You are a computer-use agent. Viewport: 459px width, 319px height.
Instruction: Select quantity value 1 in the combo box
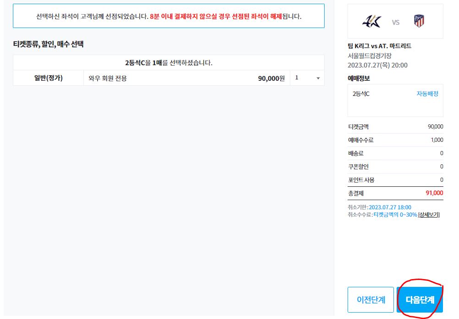[297, 78]
